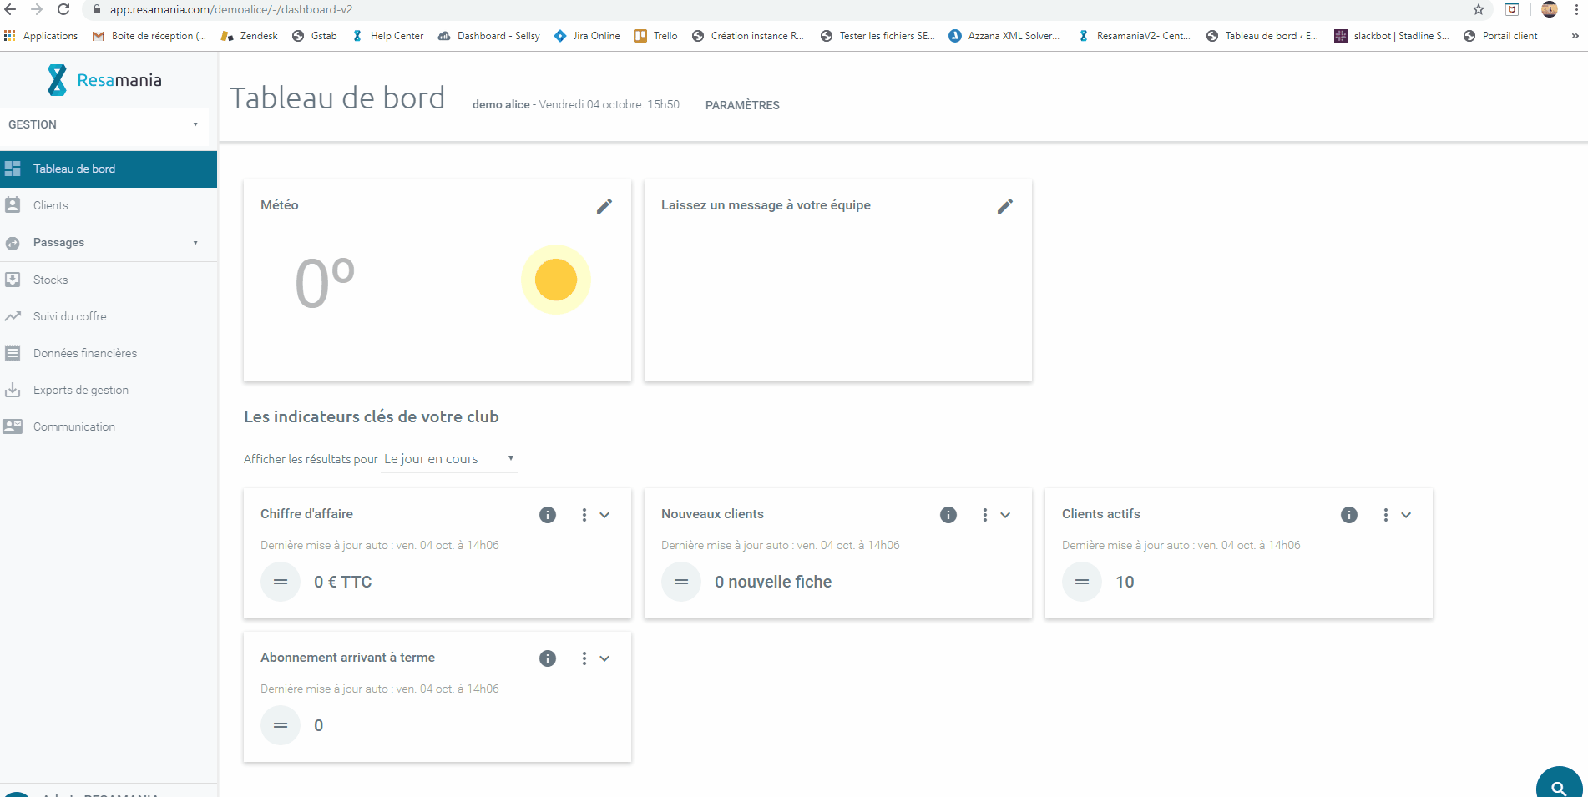Open the 'Le jour en cours' period dropdown
This screenshot has height=797, width=1588.
pos(449,459)
